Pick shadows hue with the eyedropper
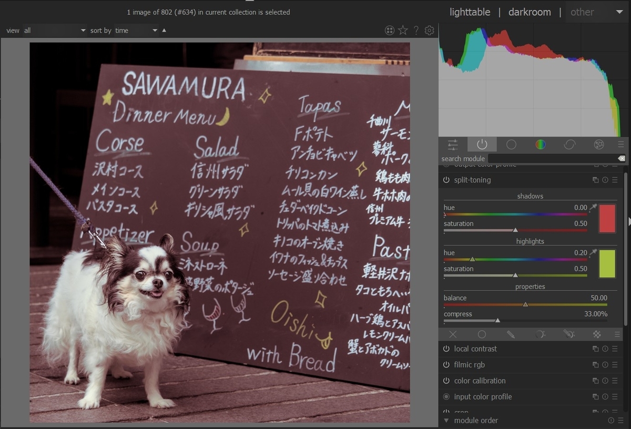This screenshot has width=631, height=429. tap(593, 208)
